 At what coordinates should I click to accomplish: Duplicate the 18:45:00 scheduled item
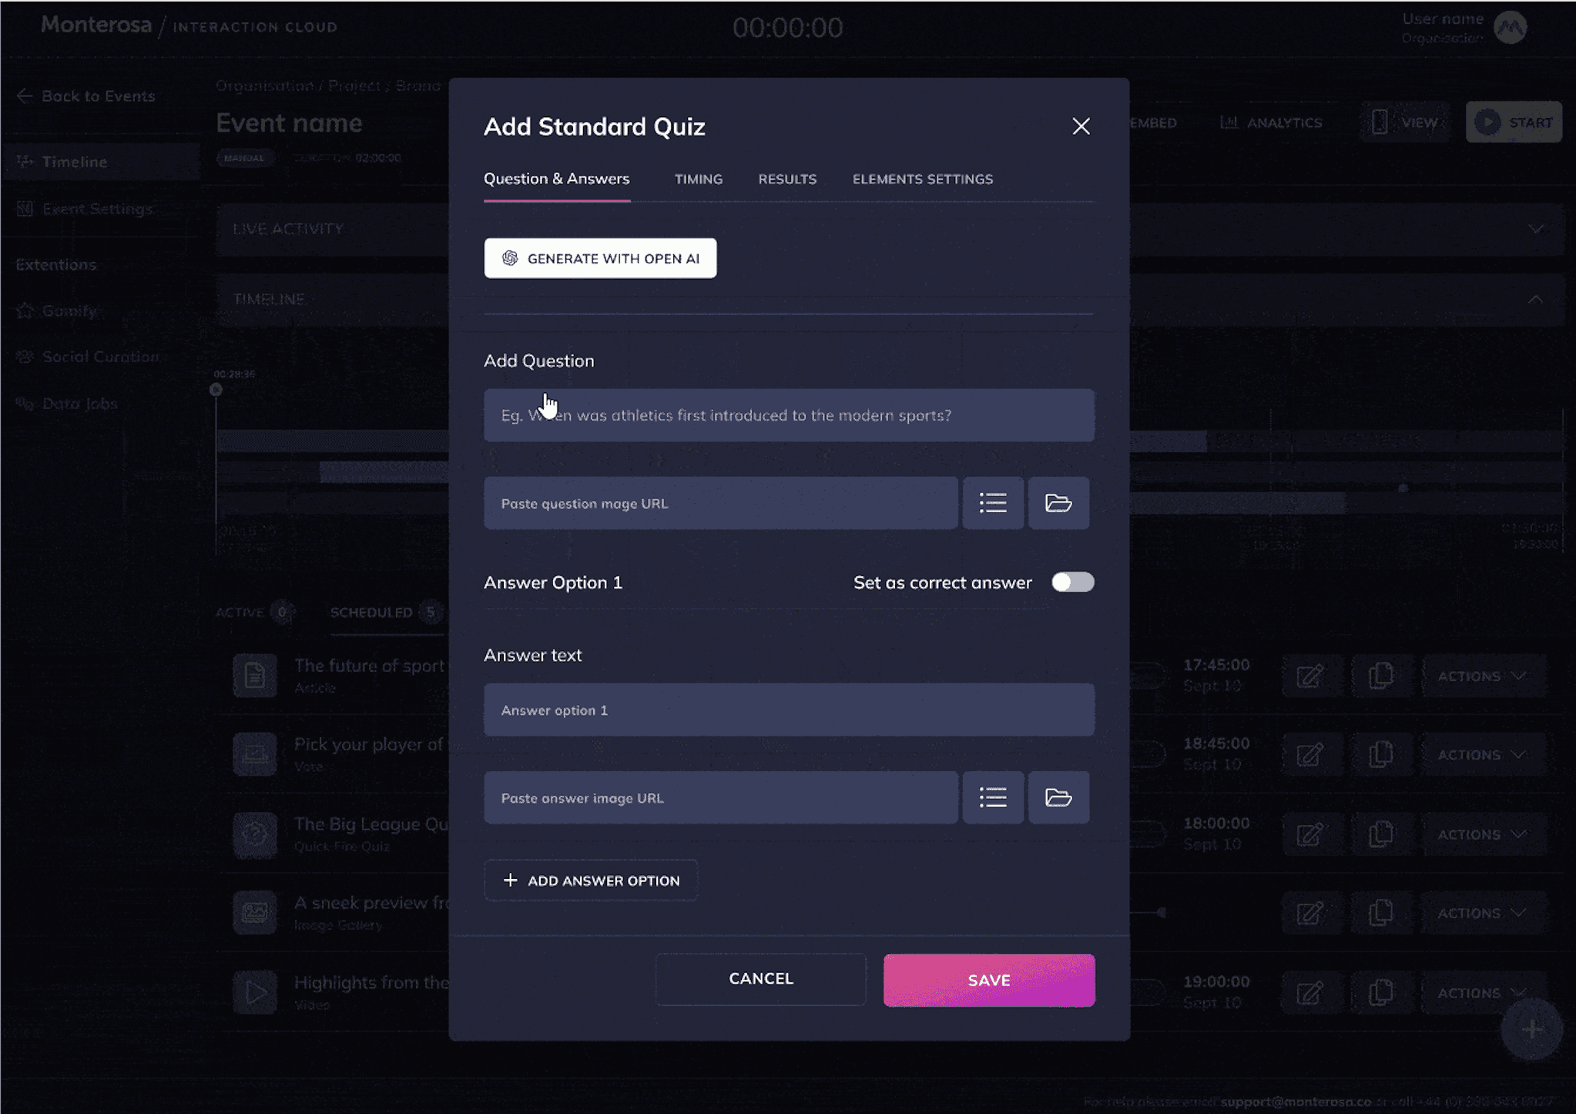coord(1380,754)
